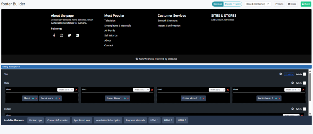313x134 pixels.
Task: Open the LinkedIn social icon in preview
Action: click(77, 35)
